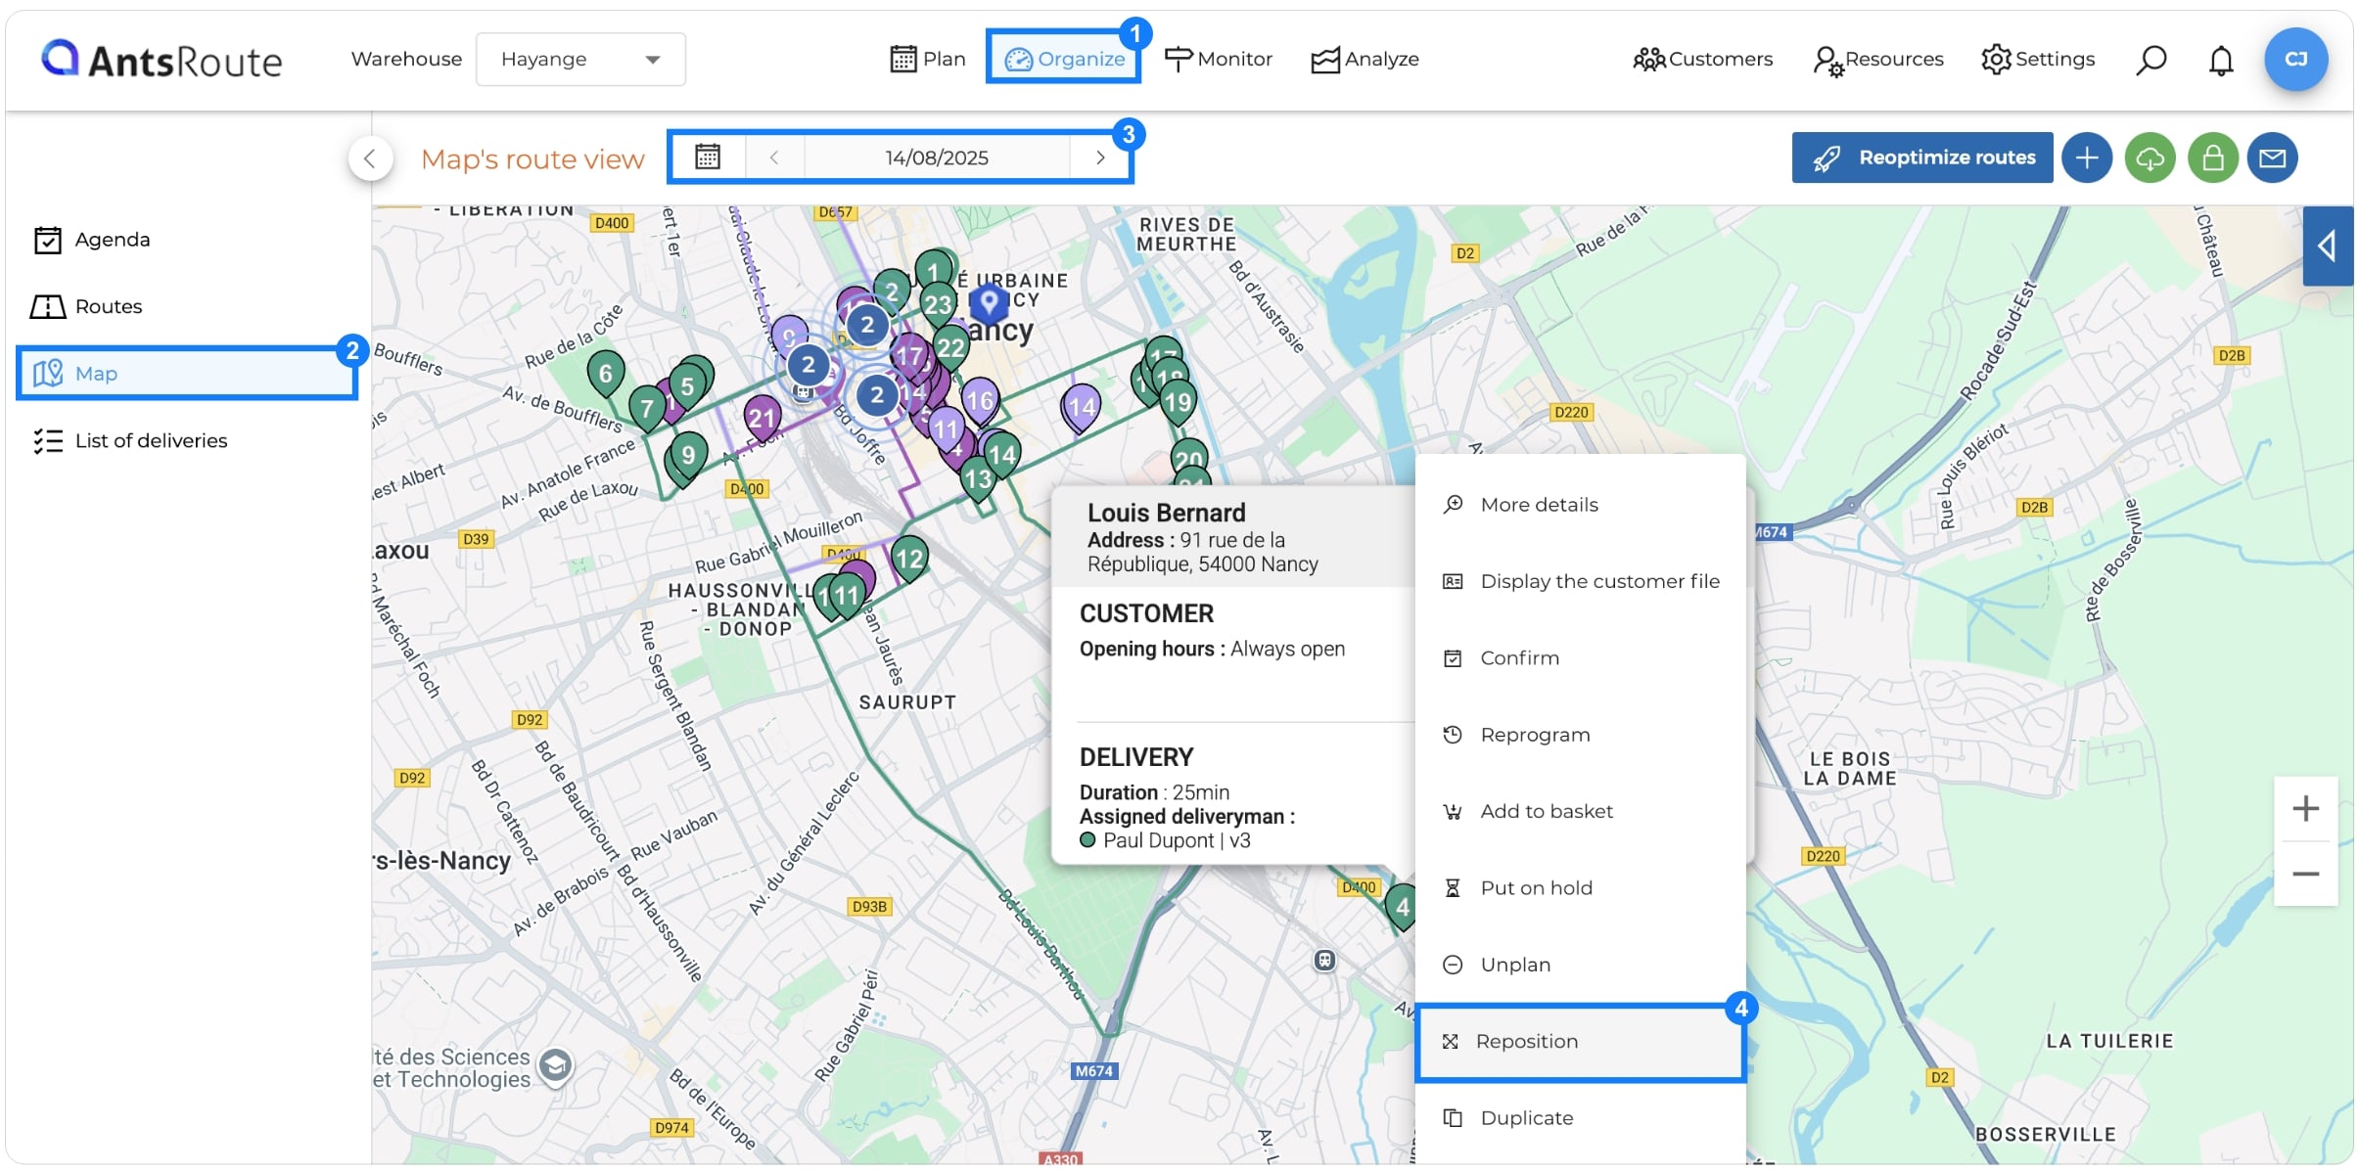Collapse the left sidebar with chevron
Screen dimensions: 2359x1171
click(370, 158)
